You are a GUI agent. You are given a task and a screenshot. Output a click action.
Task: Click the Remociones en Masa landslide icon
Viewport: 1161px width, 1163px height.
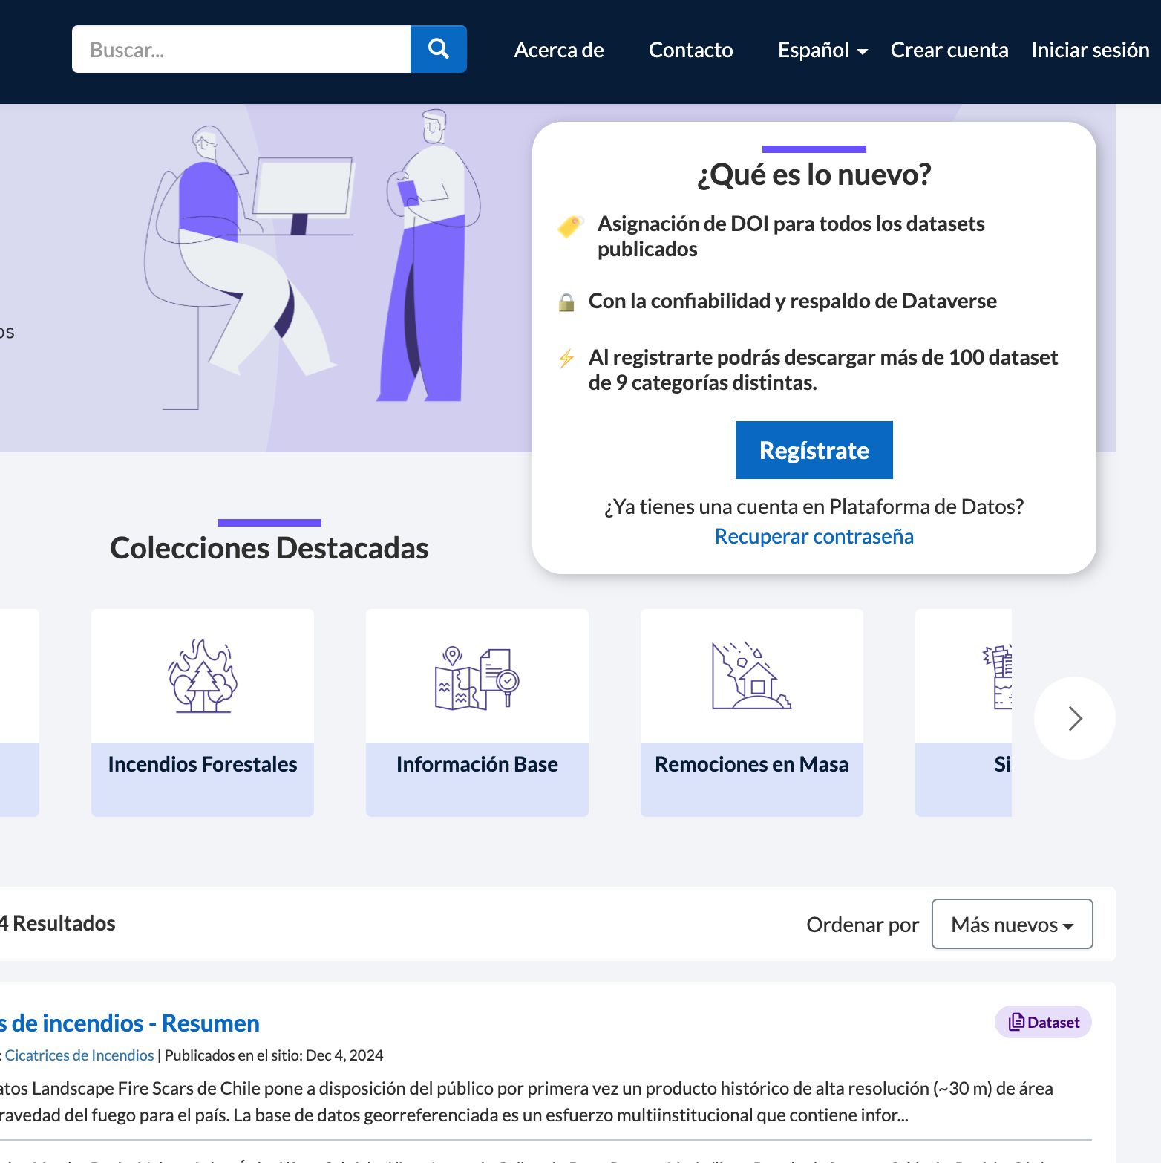pyautogui.click(x=751, y=676)
